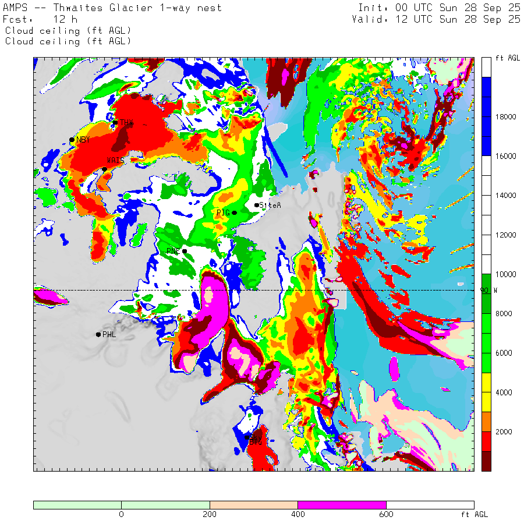Select the blue segment of vertical colorbar

tap(486, 116)
